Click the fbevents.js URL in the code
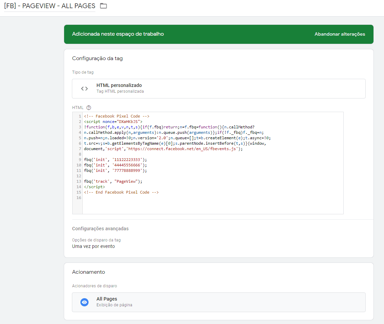The image size is (384, 324). click(x=183, y=149)
